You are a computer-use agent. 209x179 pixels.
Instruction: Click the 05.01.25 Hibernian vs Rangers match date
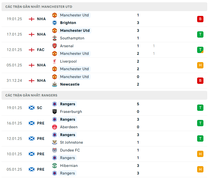pos(14,169)
